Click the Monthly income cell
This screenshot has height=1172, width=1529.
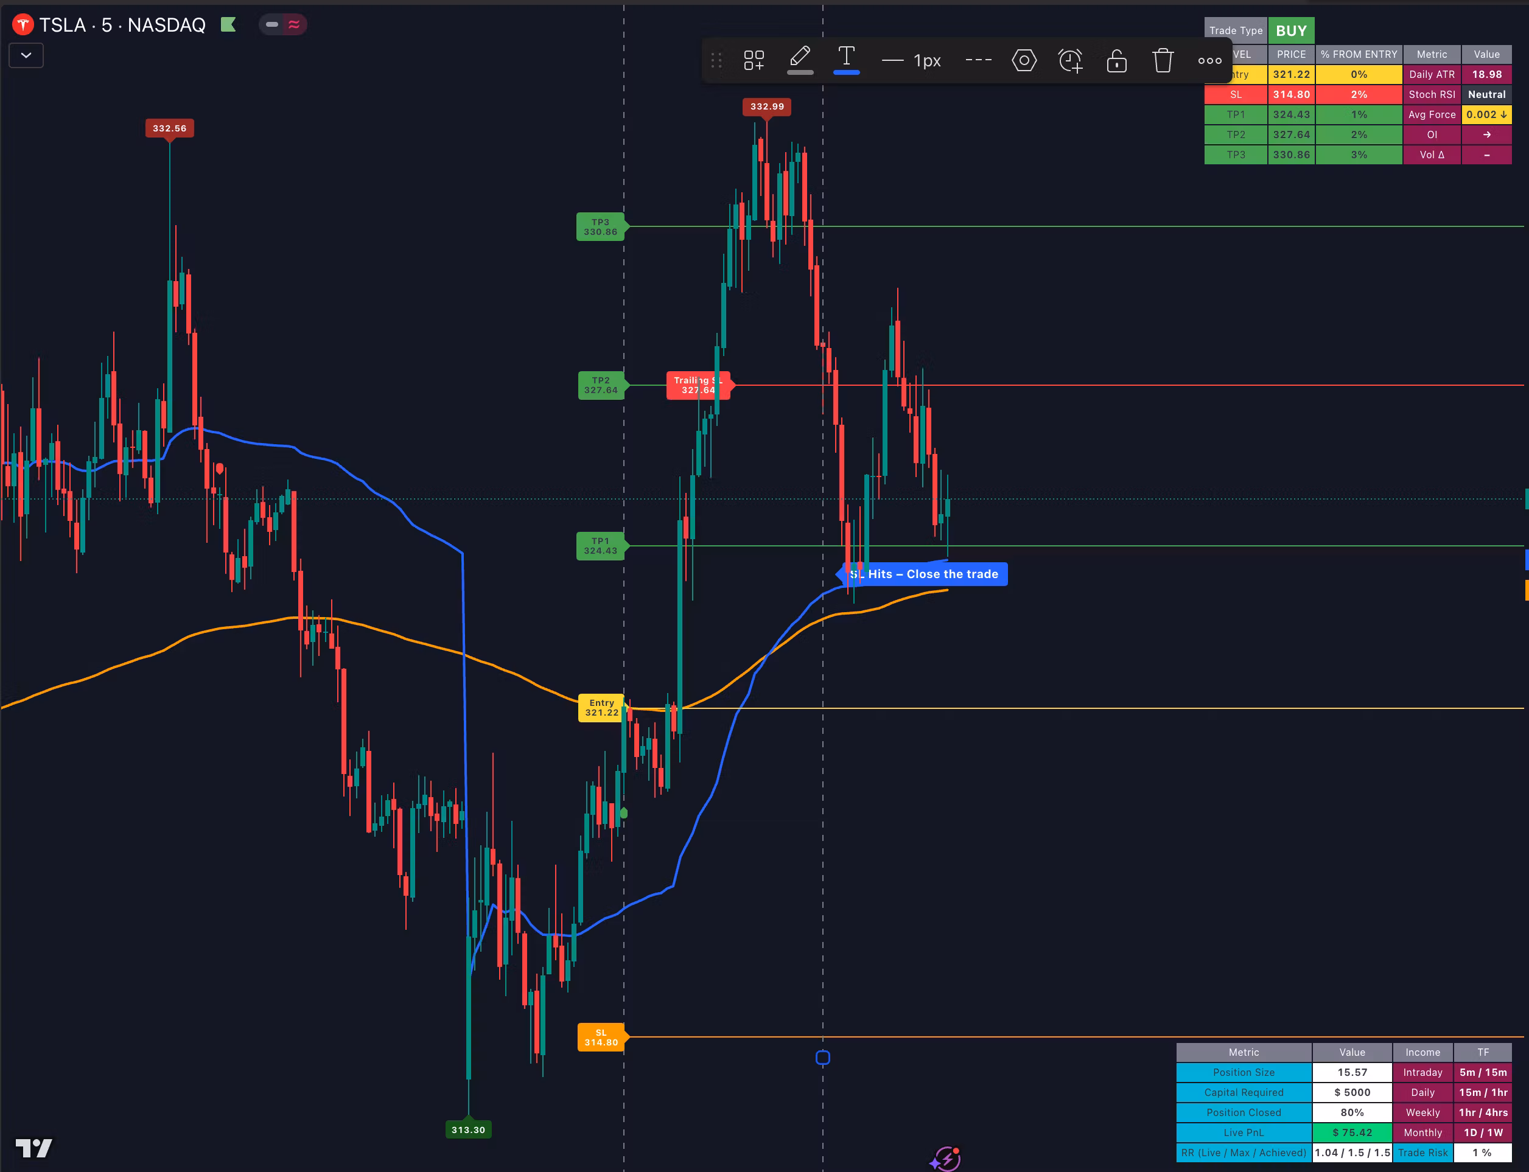point(1423,1133)
